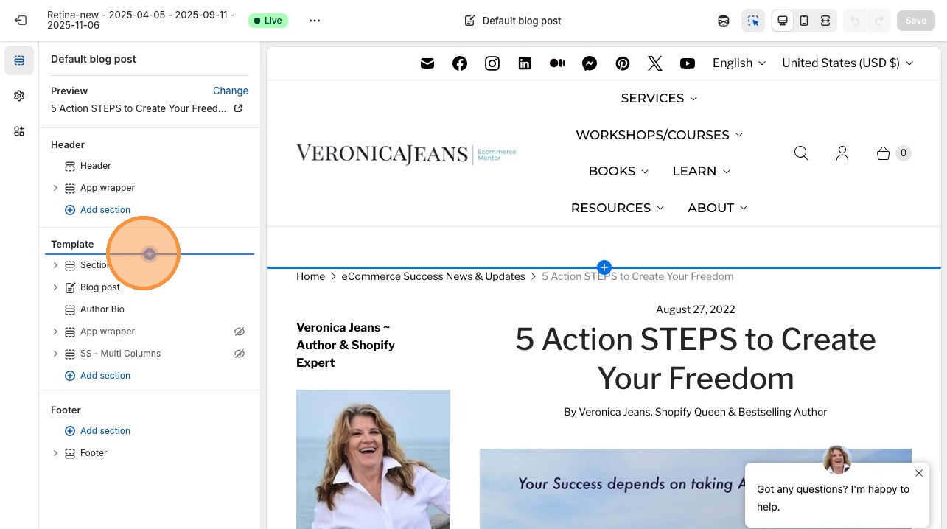Switch to desktop preview view
947x529 pixels.
click(783, 21)
